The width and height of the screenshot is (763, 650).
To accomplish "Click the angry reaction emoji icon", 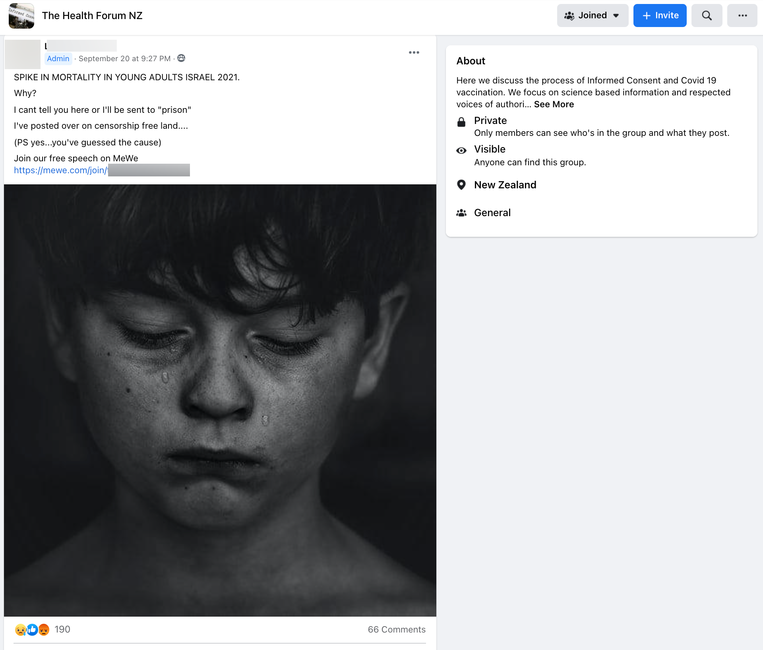I will (x=44, y=629).
